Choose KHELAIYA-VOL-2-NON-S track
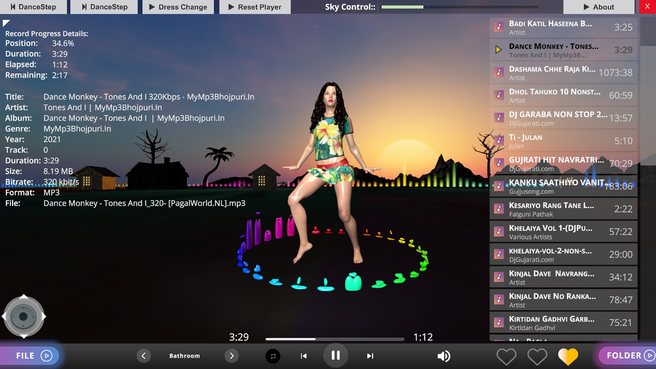This screenshot has height=369, width=656. click(563, 254)
